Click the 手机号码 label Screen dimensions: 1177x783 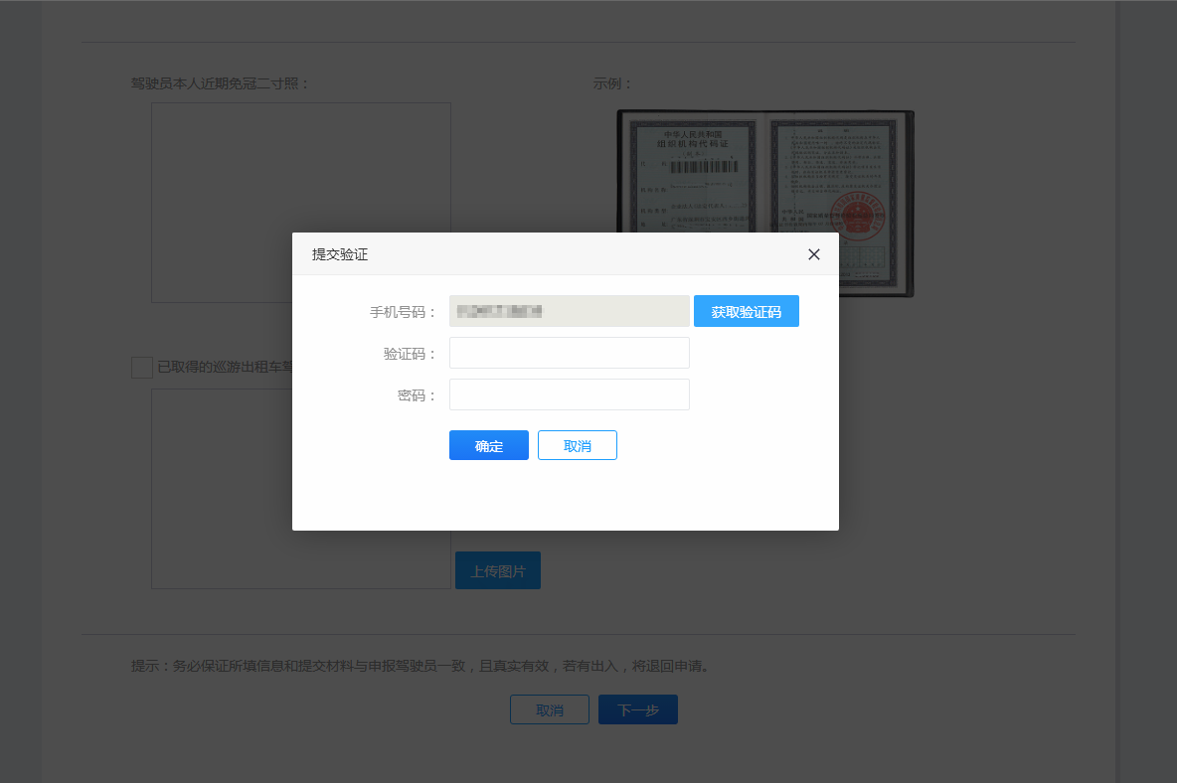pyautogui.click(x=403, y=312)
